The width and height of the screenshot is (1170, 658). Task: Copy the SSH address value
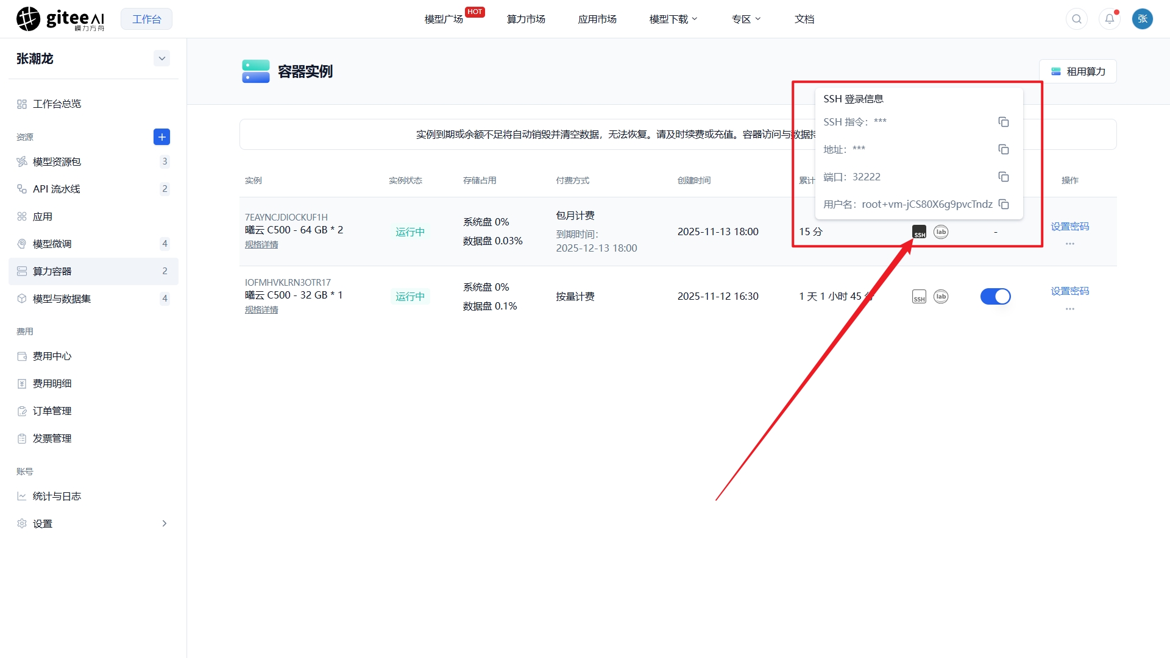[1003, 149]
